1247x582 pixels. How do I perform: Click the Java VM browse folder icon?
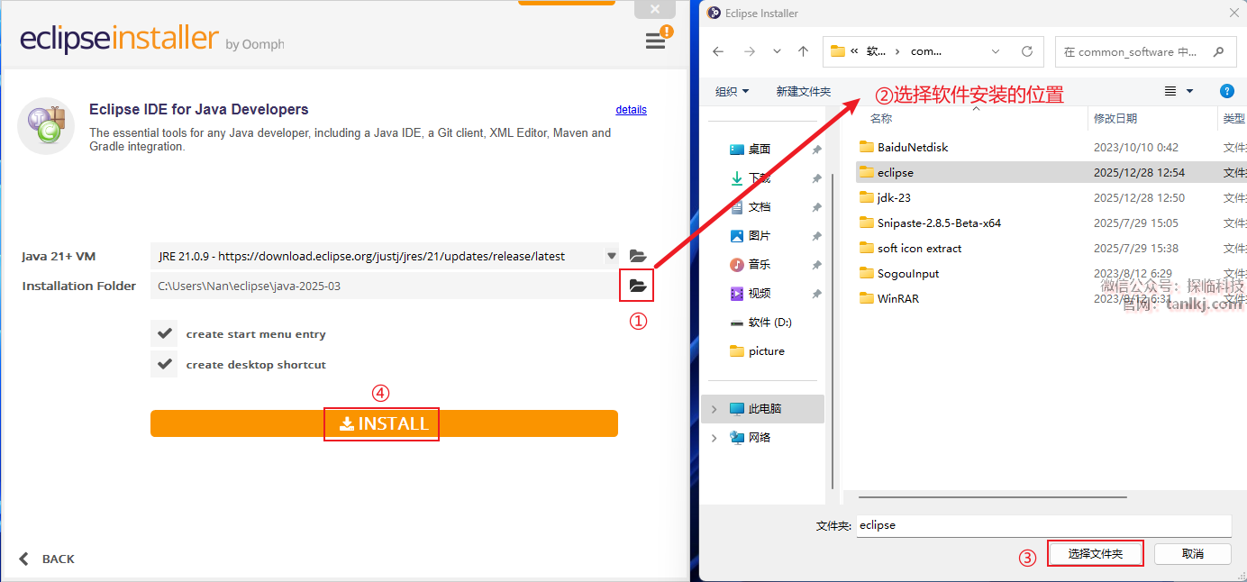point(638,256)
